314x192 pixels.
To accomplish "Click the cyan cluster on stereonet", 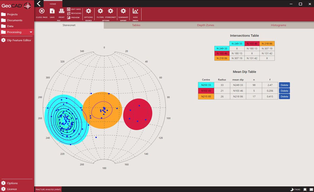I will (x=66, y=120).
